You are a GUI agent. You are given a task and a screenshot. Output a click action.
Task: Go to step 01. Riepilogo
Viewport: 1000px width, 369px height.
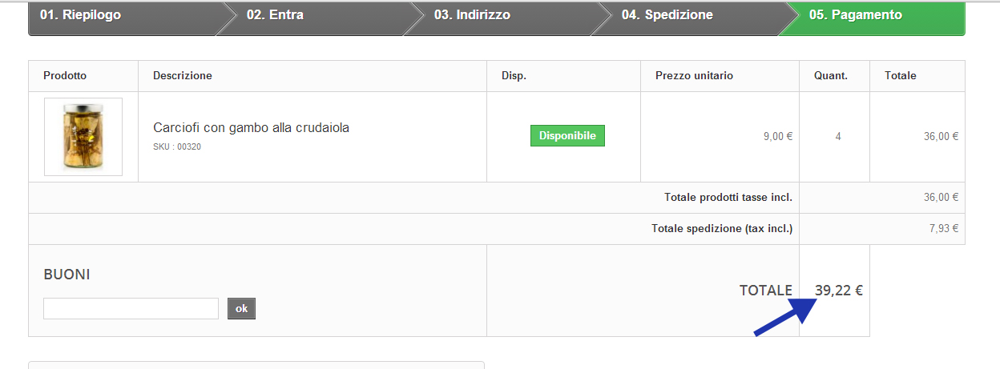[81, 15]
